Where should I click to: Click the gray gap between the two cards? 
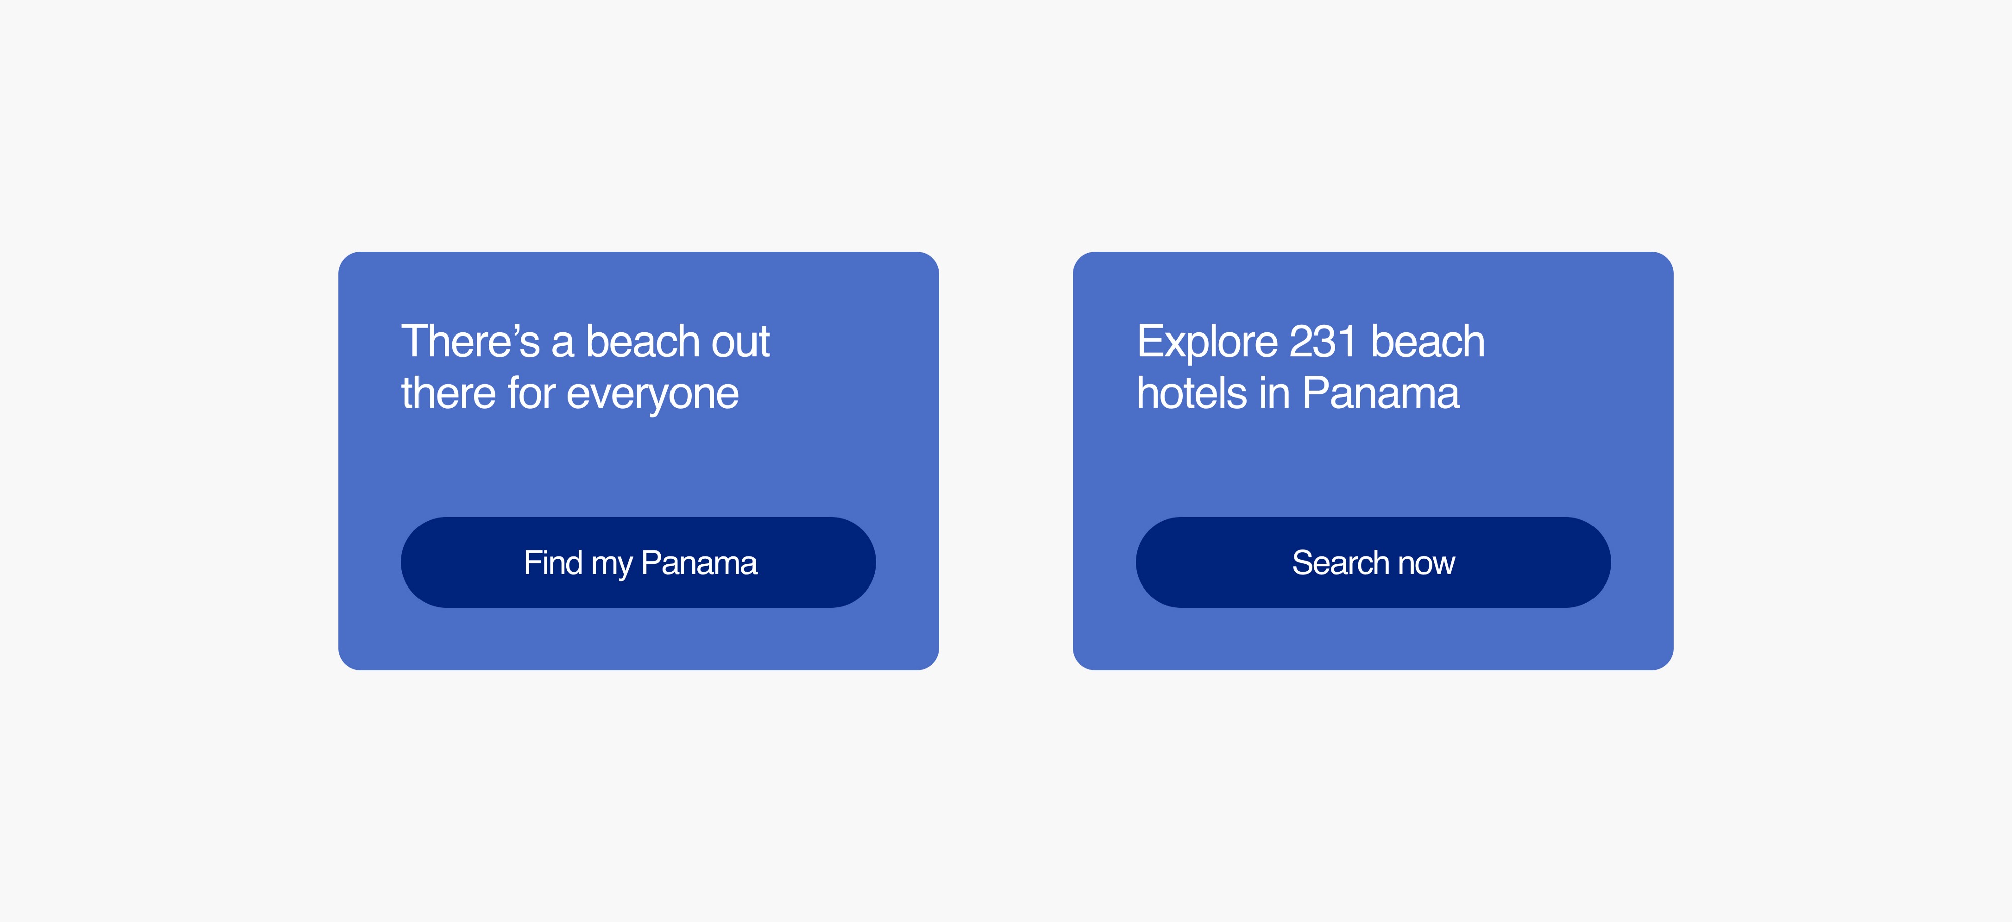[x=1006, y=461]
